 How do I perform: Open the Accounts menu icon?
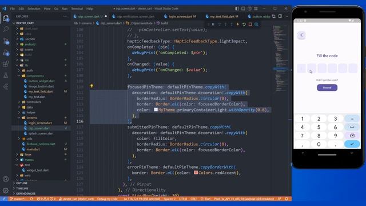tap(6, 179)
